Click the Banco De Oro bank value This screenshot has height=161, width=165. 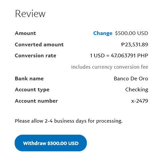click(131, 79)
